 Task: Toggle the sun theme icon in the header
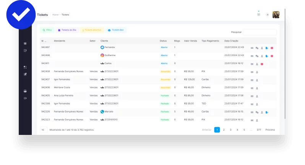[x=267, y=15]
